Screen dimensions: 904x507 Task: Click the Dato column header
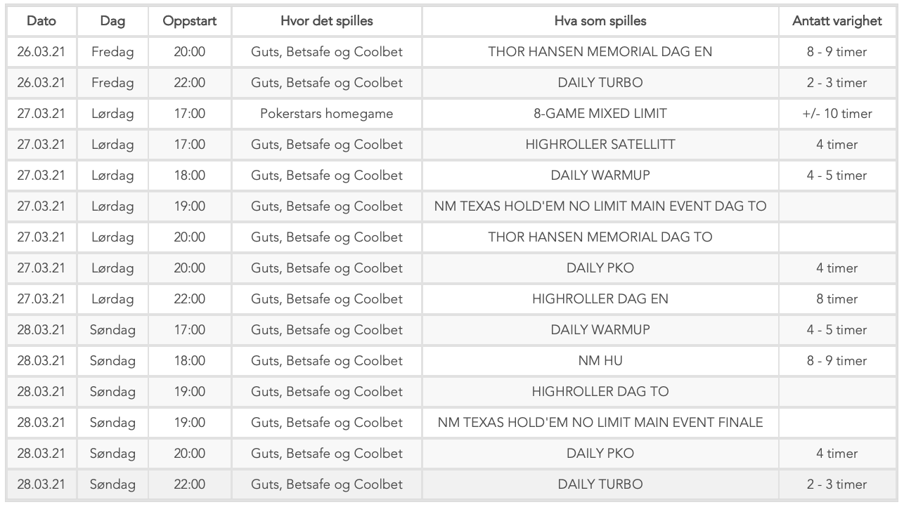41,21
